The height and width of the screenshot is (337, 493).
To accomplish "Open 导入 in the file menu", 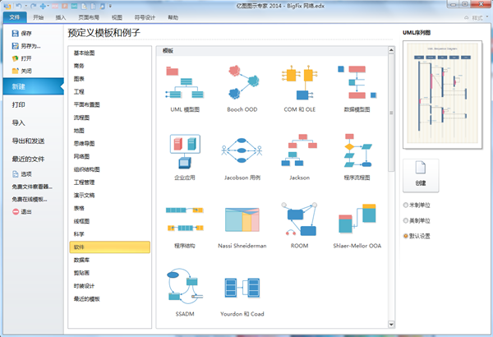I will (19, 122).
